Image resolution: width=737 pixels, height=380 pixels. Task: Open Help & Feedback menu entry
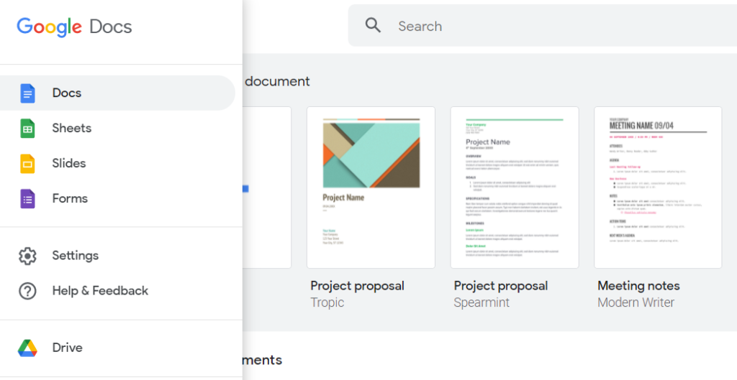click(x=117, y=291)
